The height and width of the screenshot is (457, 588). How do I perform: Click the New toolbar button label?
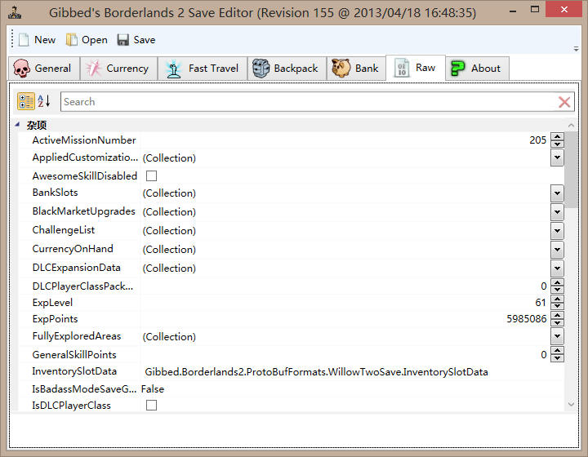click(x=45, y=40)
